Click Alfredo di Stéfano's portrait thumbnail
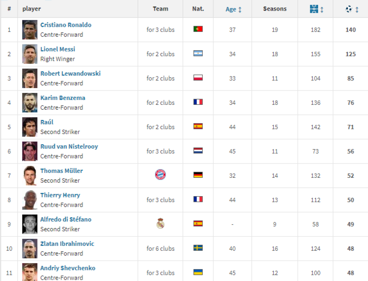Image resolution: width=368 pixels, height=281 pixels. pyautogui.click(x=30, y=224)
